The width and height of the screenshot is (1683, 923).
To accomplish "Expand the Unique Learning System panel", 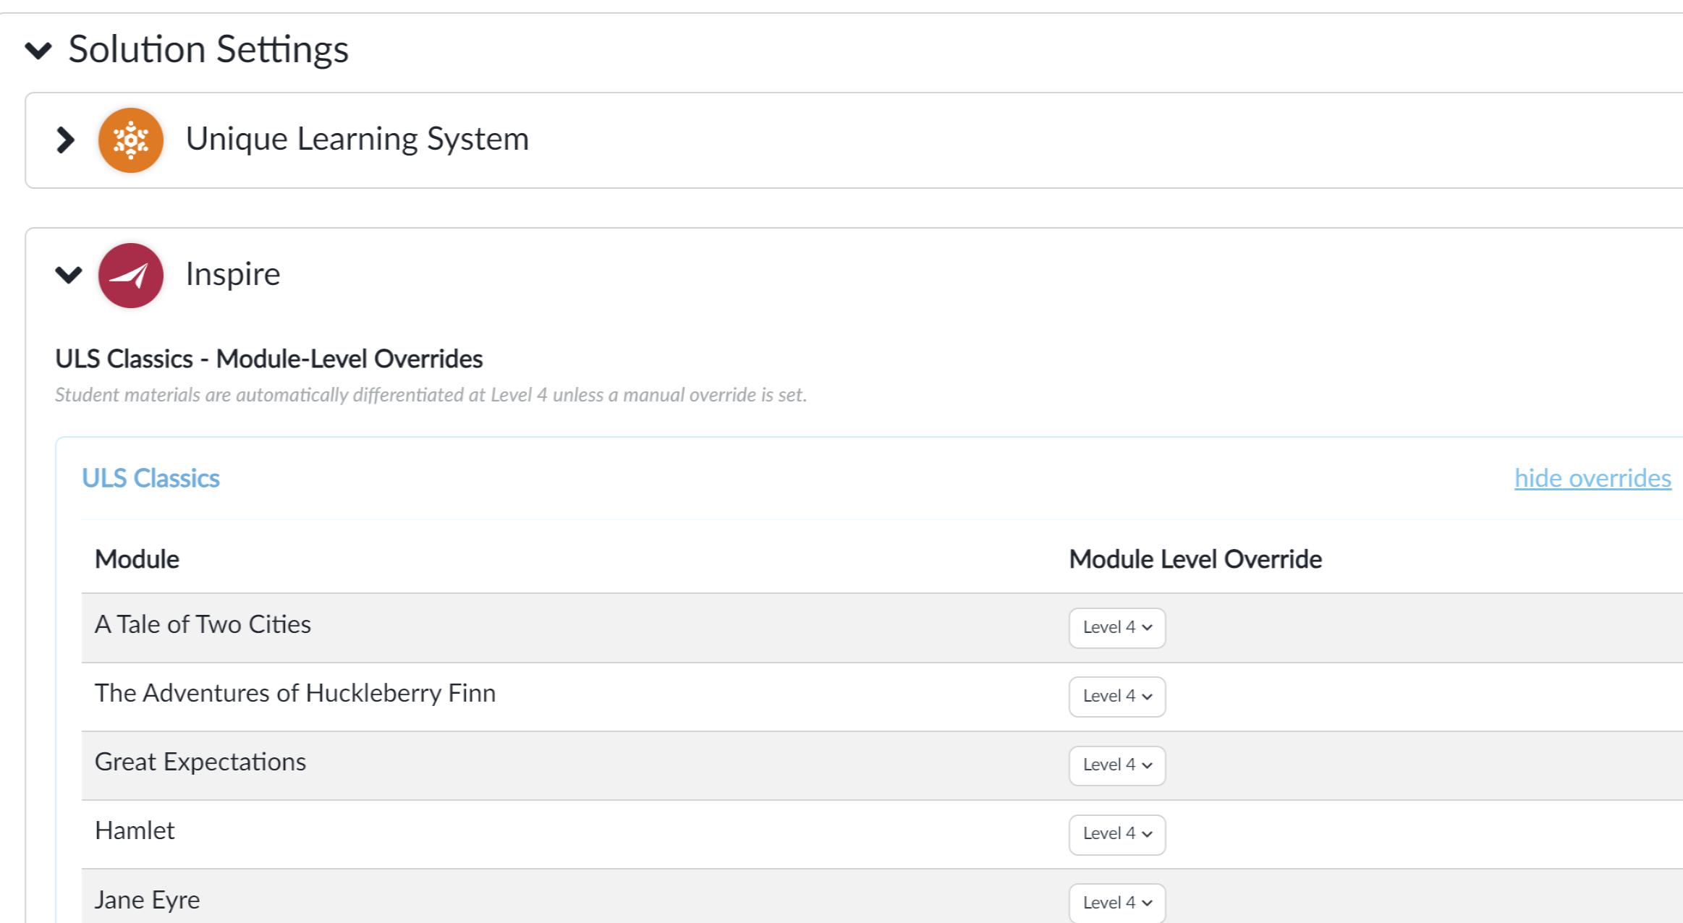I will click(x=66, y=140).
